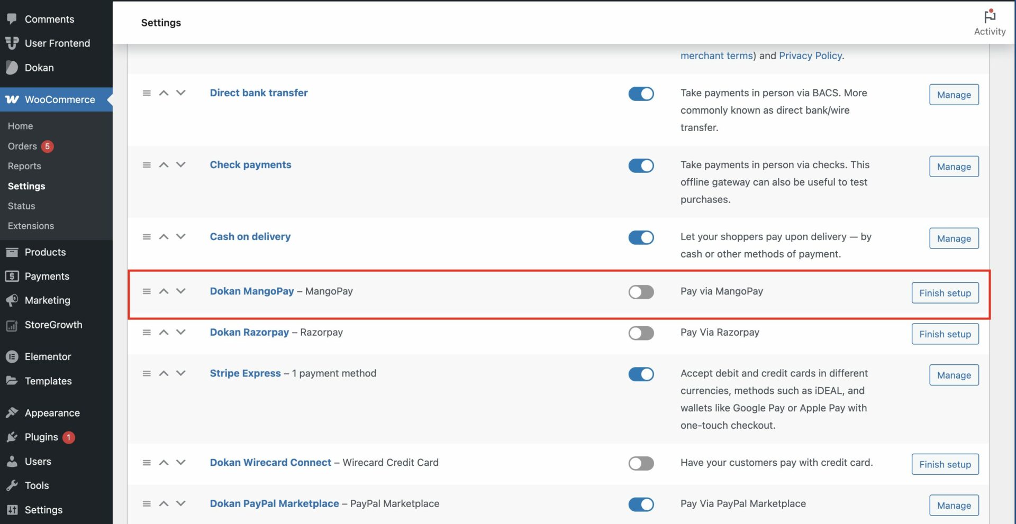Disable the Cash on delivery toggle

[641, 237]
